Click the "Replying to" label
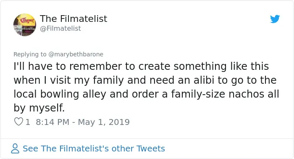The image size is (294, 159). 30,54
